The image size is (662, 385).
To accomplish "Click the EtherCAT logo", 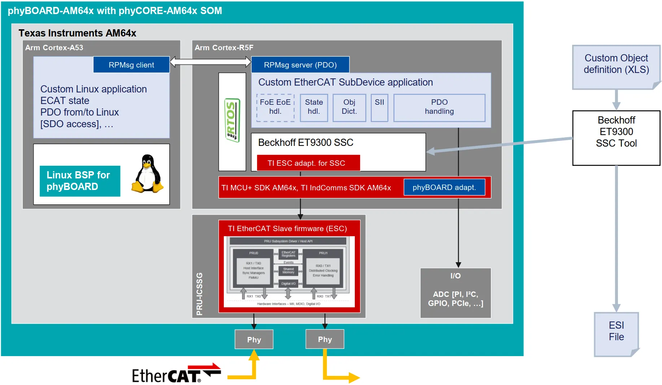I will tap(176, 374).
